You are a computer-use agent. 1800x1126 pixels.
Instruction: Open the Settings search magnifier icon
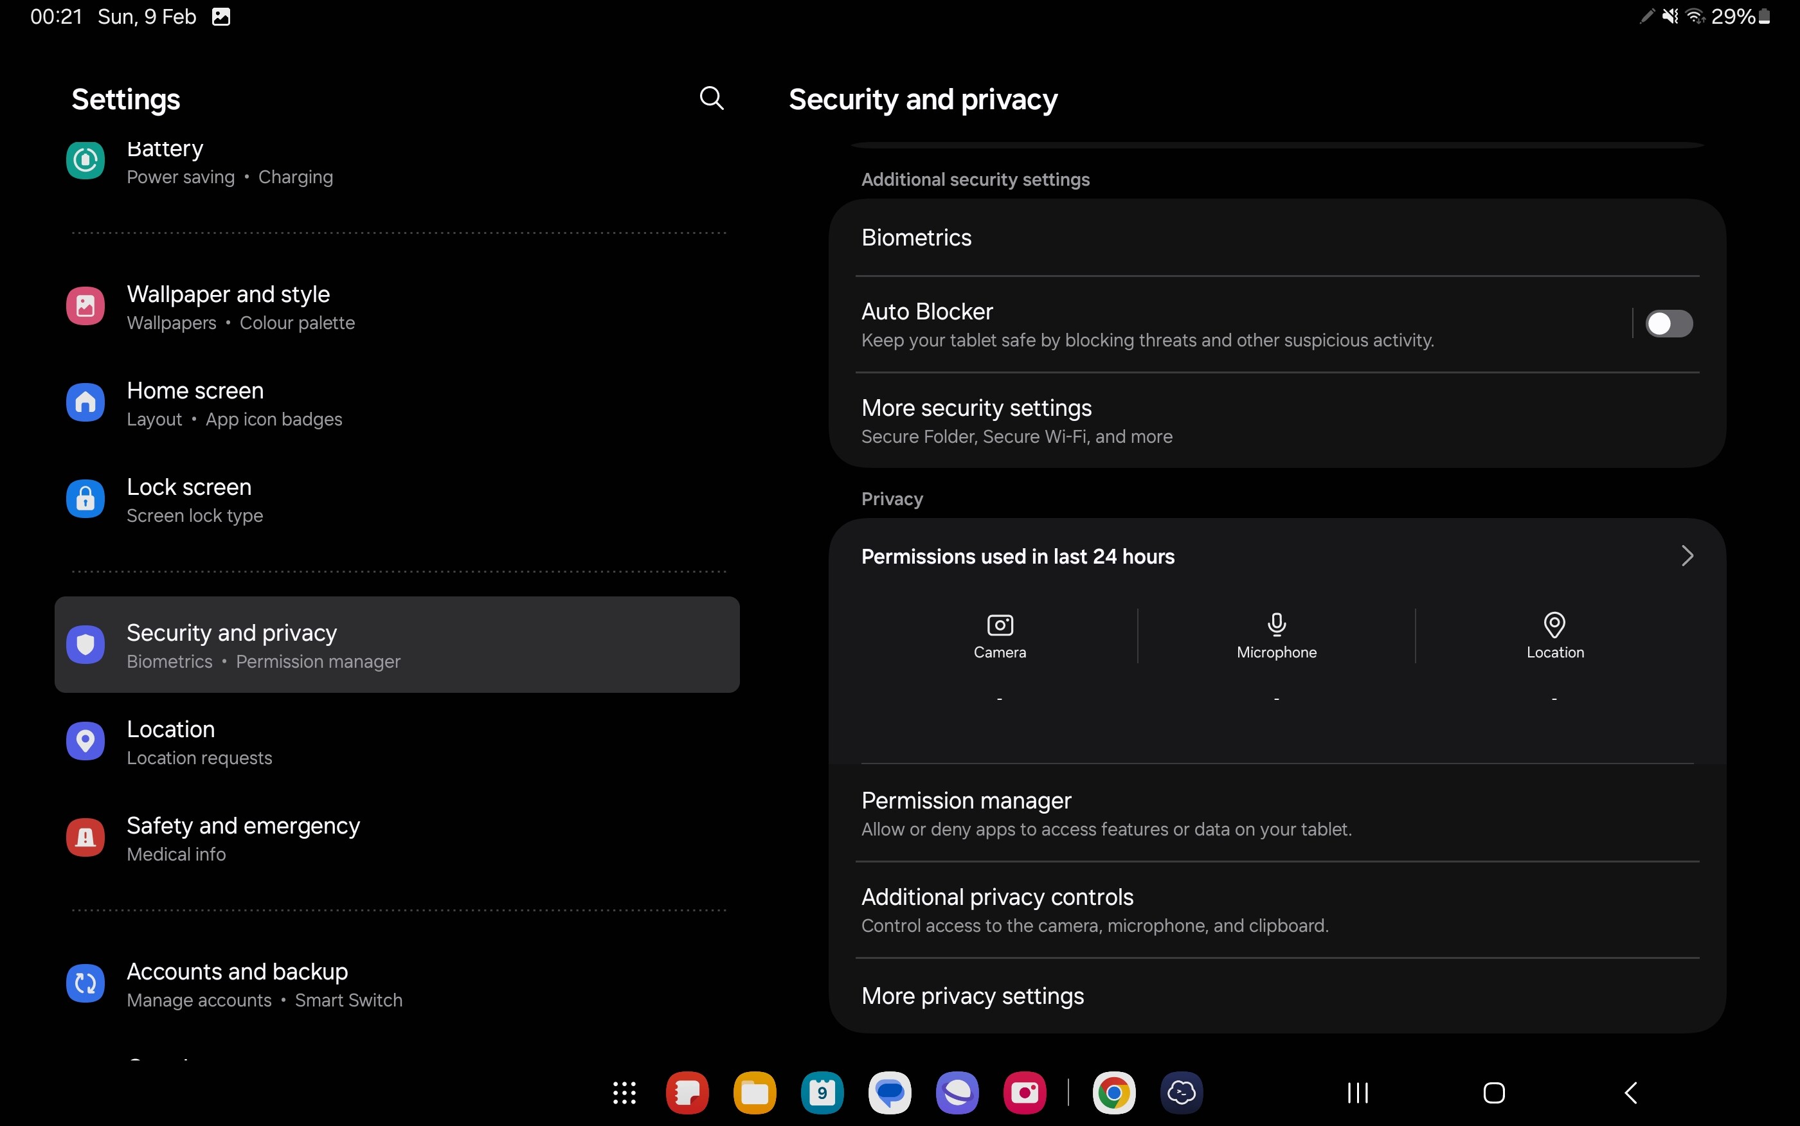(711, 98)
